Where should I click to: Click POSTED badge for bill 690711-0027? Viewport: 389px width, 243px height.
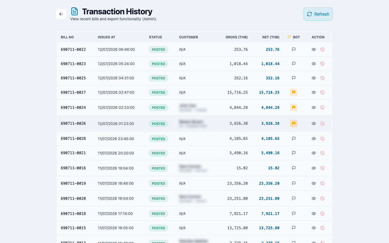tap(158, 92)
